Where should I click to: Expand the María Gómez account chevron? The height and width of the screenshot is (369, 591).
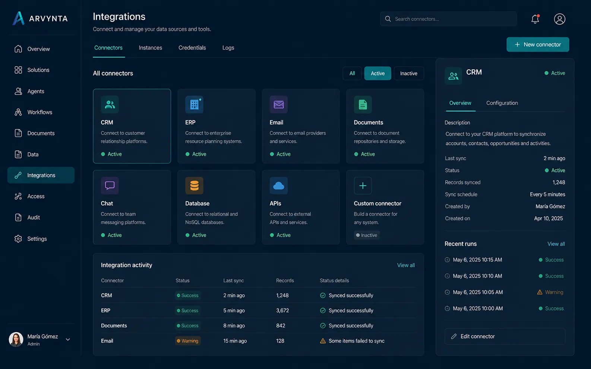[68, 339]
